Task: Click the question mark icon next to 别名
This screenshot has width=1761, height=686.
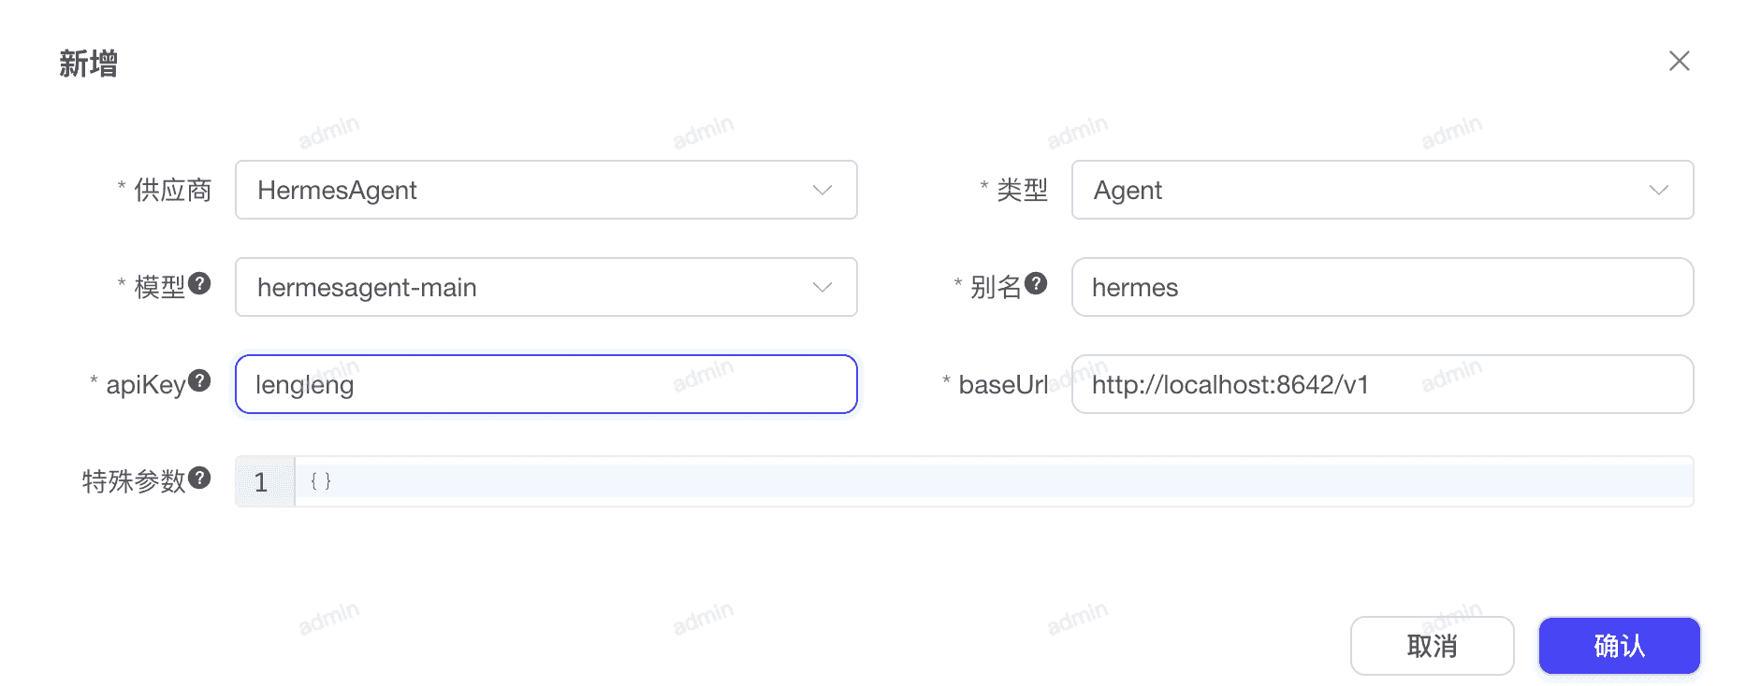Action: pos(1037,285)
